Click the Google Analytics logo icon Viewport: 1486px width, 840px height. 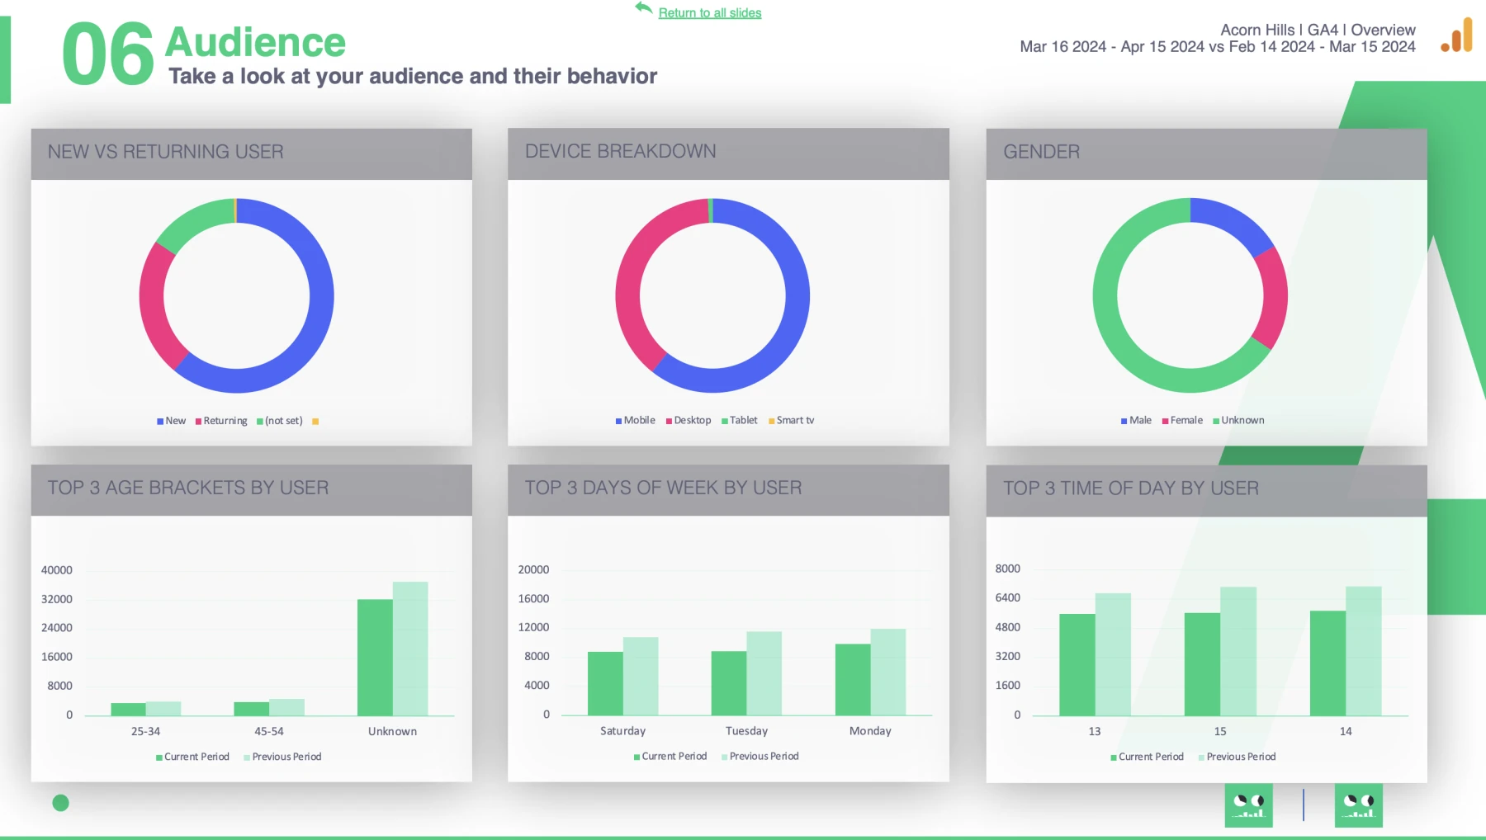click(1457, 35)
